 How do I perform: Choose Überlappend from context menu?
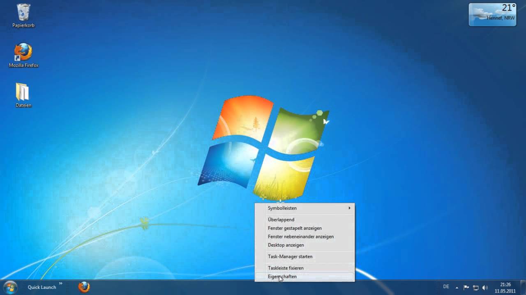(x=305, y=220)
